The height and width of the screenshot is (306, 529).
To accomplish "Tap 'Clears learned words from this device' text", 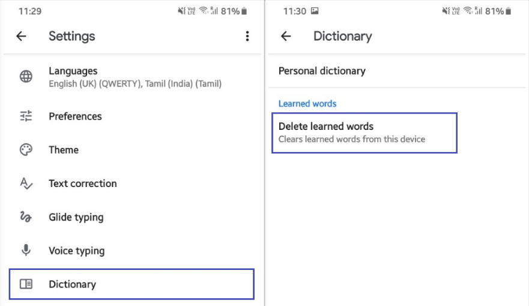I will pyautogui.click(x=352, y=139).
